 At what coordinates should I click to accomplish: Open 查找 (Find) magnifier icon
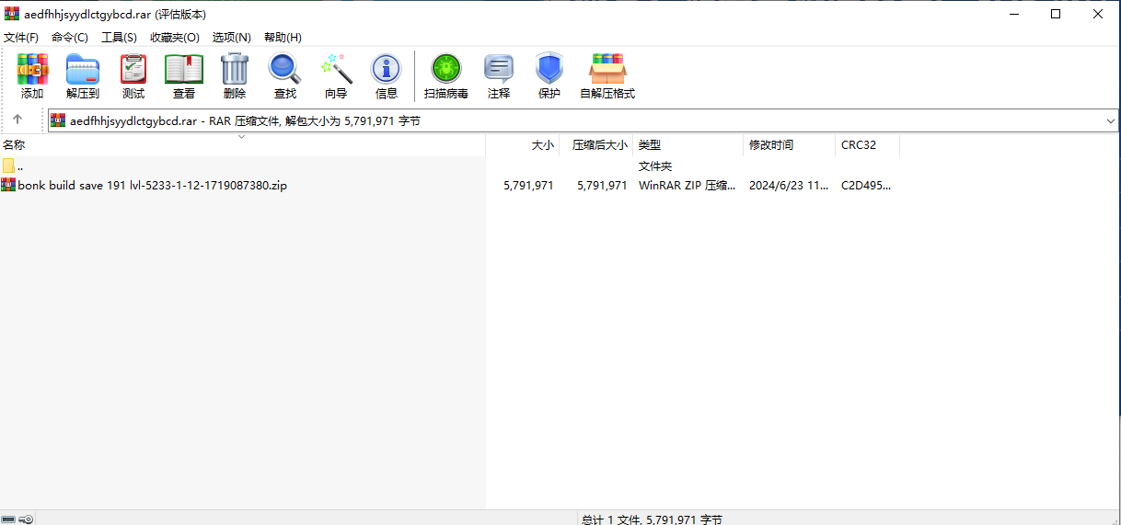pyautogui.click(x=284, y=69)
